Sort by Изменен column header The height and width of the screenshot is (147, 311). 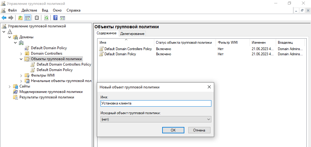point(263,43)
